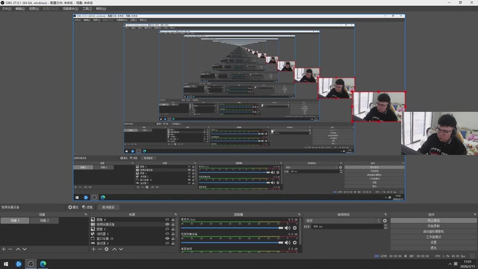Image resolution: width=478 pixels, height=269 pixels.
Task: Increase transition duration with up stepper
Action: 385,225
